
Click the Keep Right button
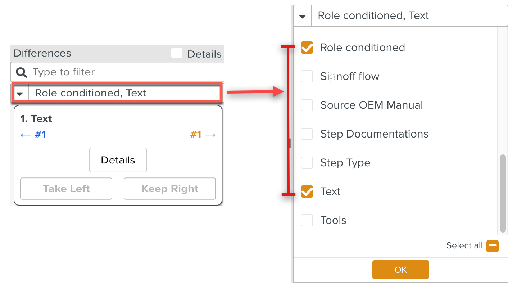(x=169, y=189)
